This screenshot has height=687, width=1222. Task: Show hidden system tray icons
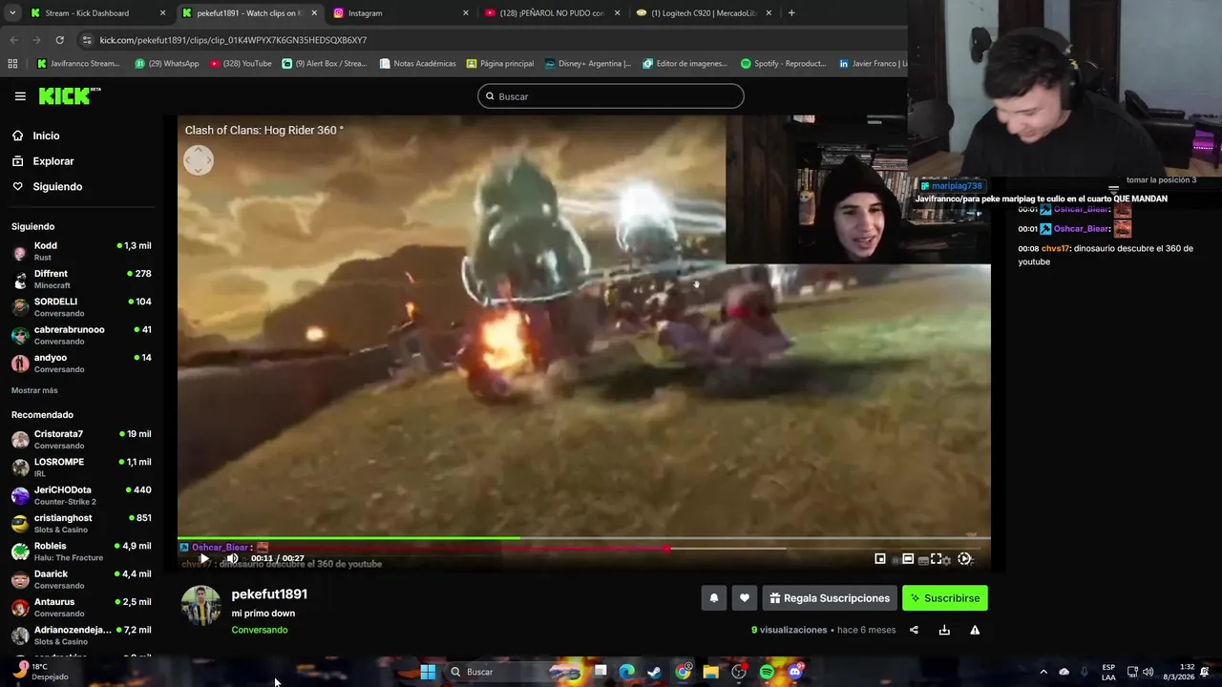point(1043,672)
